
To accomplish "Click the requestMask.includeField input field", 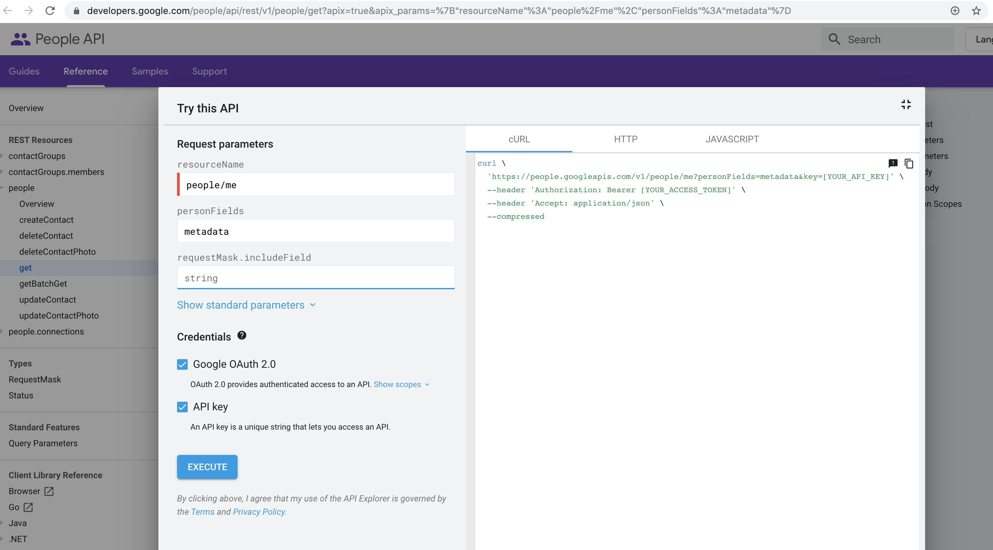I will coord(316,278).
